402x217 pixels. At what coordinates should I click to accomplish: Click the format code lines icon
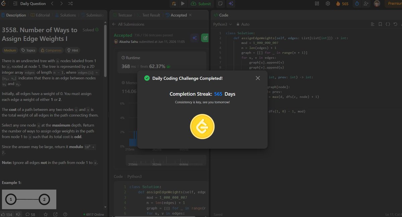point(373,24)
